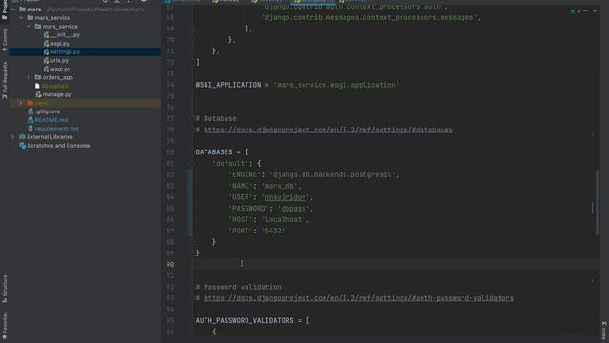Click the '# Password validation' comment
The height and width of the screenshot is (343, 609).
coord(238,287)
